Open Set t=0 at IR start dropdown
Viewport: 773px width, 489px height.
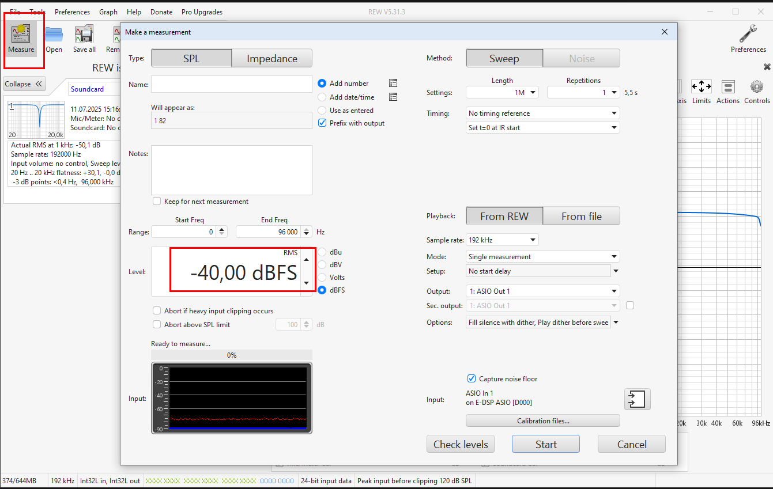pyautogui.click(x=542, y=128)
